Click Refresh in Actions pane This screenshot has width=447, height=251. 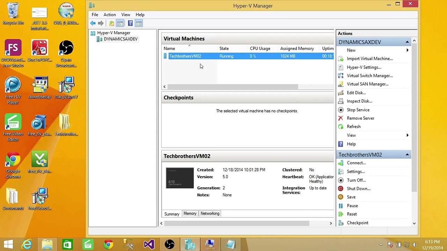353,127
